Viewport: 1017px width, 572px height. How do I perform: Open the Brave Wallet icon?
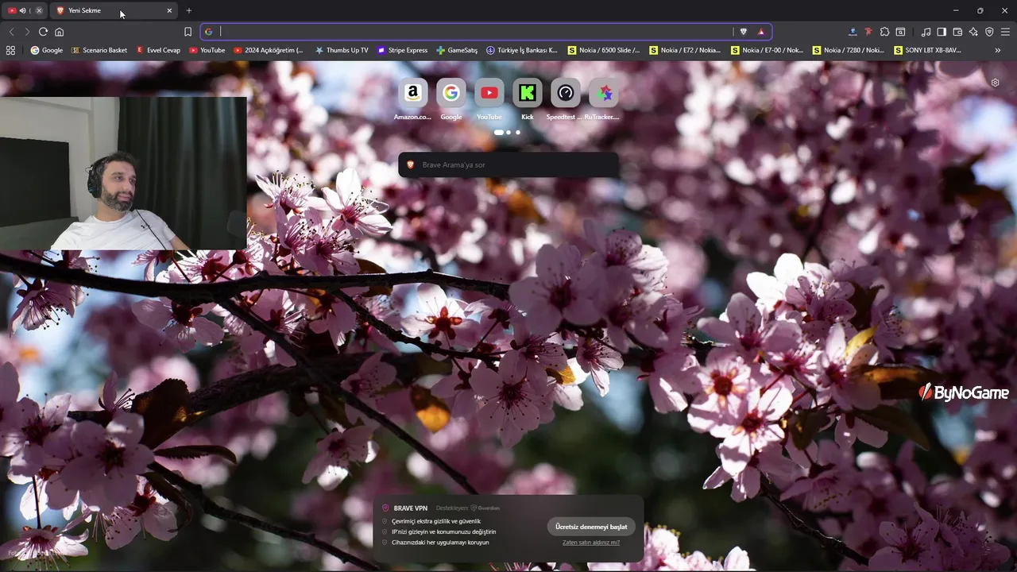click(957, 32)
